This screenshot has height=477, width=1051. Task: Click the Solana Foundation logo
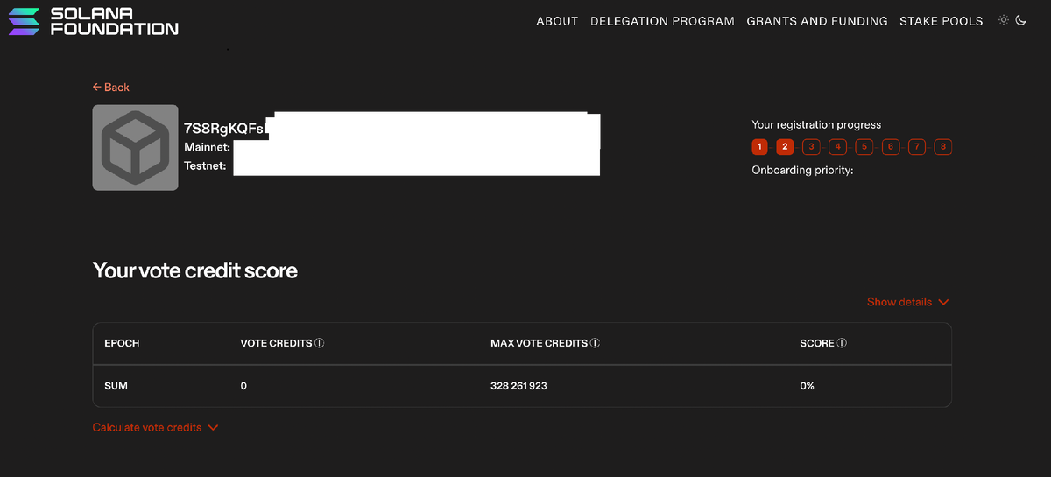[93, 21]
